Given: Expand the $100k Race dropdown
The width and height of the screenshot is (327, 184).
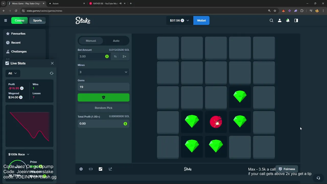Looking at the screenshot, I should pyautogui.click(x=19, y=154).
